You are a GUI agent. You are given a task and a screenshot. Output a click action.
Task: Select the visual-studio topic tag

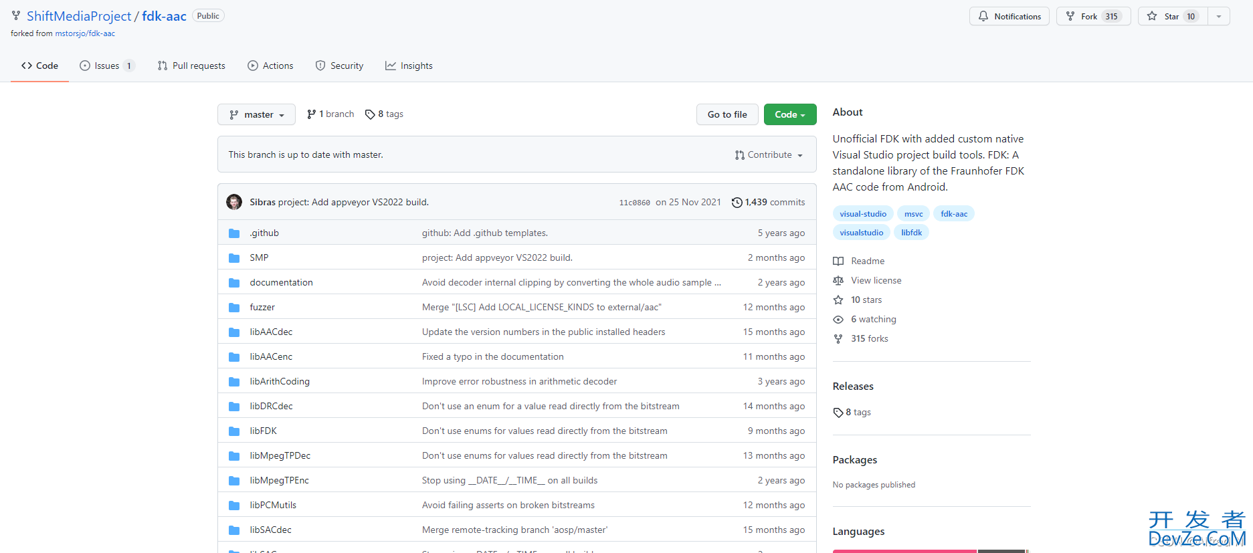(863, 214)
